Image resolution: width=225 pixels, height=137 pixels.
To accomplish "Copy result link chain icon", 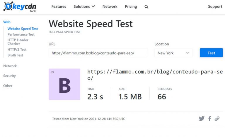I will (217, 119).
